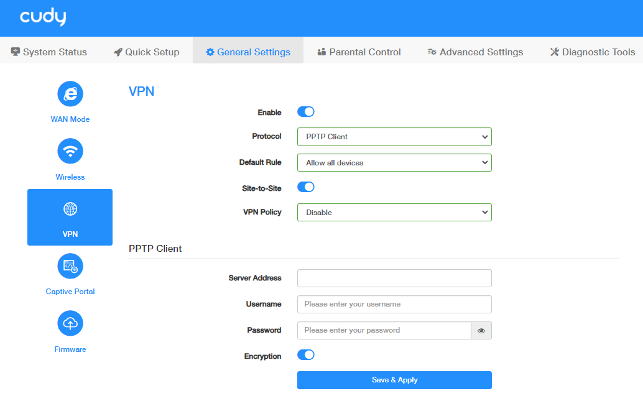Show password with the eye icon
The height and width of the screenshot is (406, 643).
481,331
